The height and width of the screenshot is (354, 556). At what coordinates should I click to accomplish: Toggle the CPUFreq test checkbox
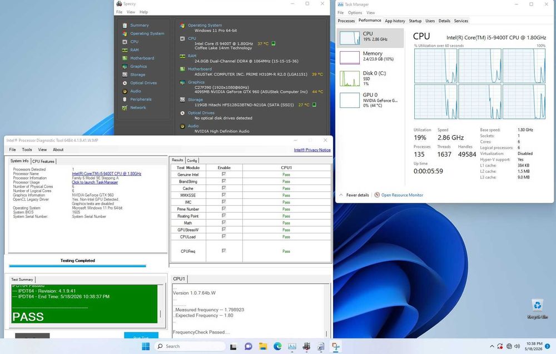click(x=224, y=251)
